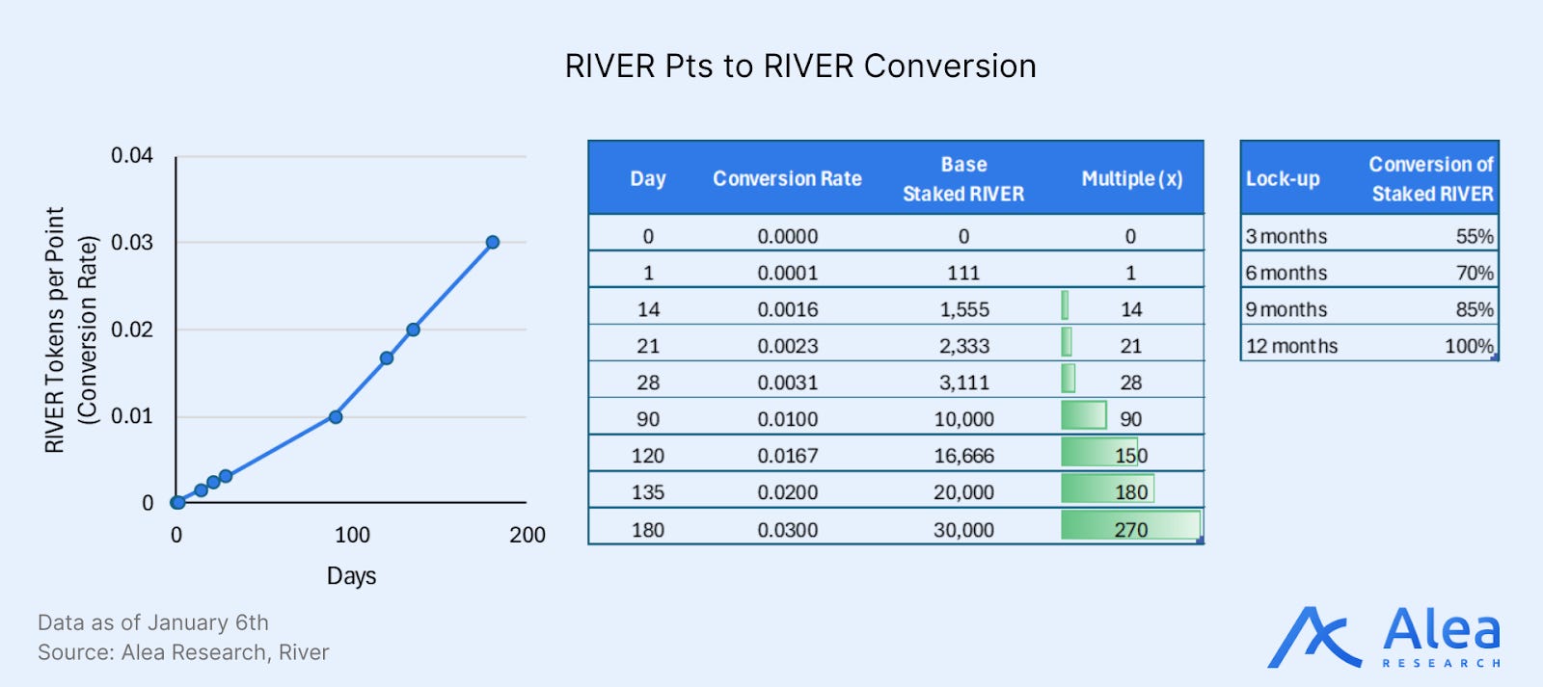
Task: Click the 'Data as of January 6th' note
Action: (153, 622)
